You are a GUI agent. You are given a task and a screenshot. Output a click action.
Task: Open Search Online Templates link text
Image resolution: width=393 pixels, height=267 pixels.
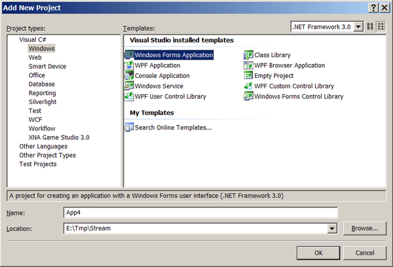tap(173, 128)
